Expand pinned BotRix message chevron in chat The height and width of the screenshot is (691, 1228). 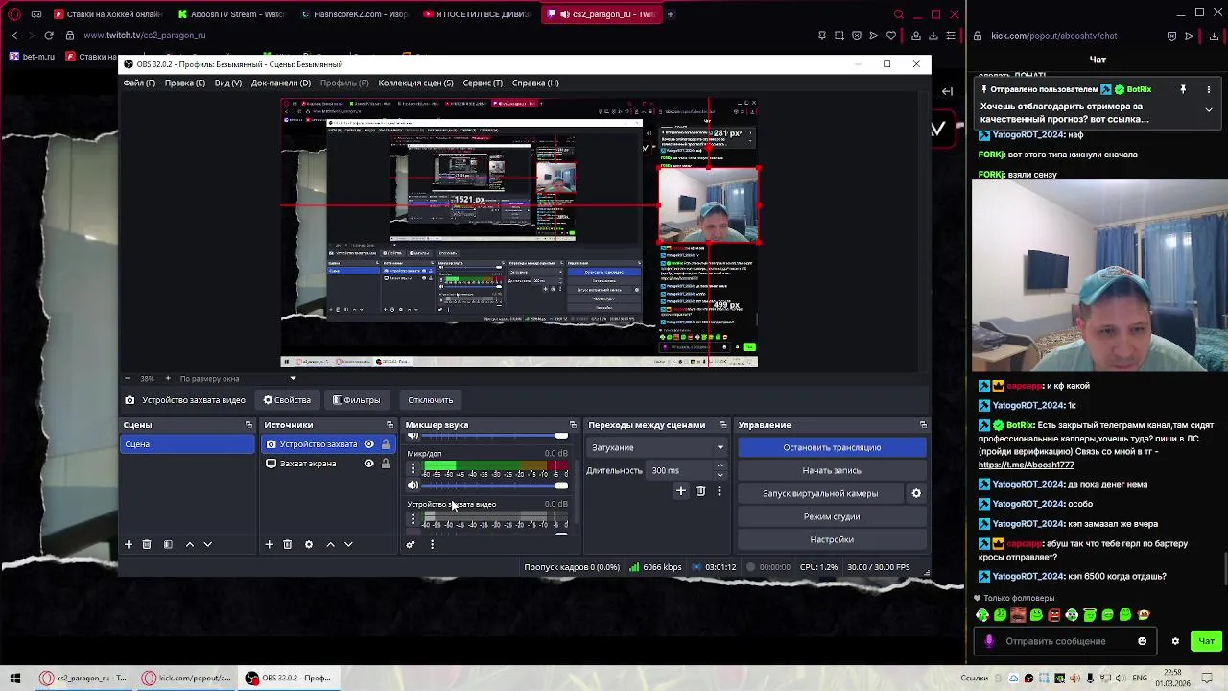click(x=1209, y=109)
